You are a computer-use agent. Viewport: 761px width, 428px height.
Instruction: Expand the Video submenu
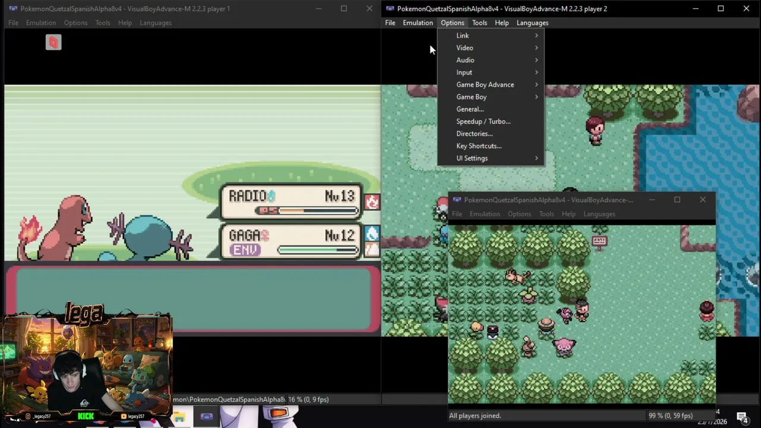[490, 48]
